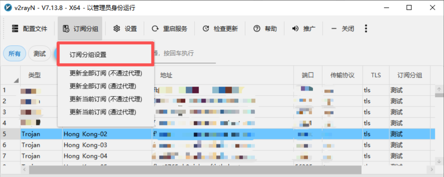Click row header number 6
Image resolution: width=444 pixels, height=177 pixels.
point(10,145)
